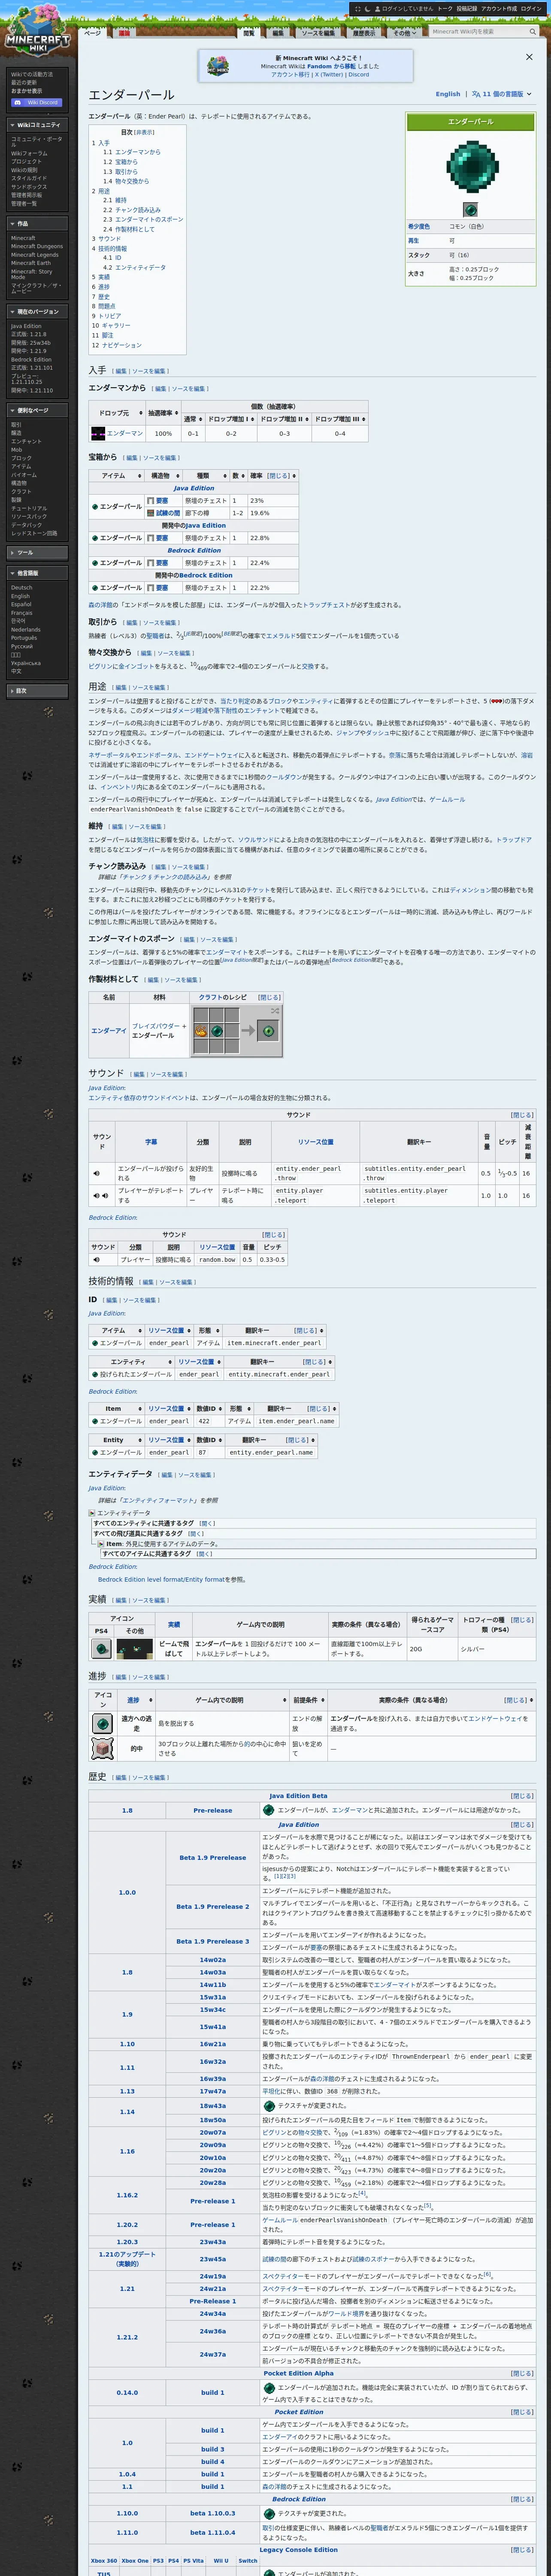Select the 閲覧 view tab

point(248,32)
